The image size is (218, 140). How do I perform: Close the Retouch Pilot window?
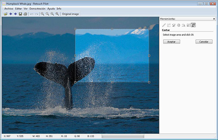pos(213,4)
